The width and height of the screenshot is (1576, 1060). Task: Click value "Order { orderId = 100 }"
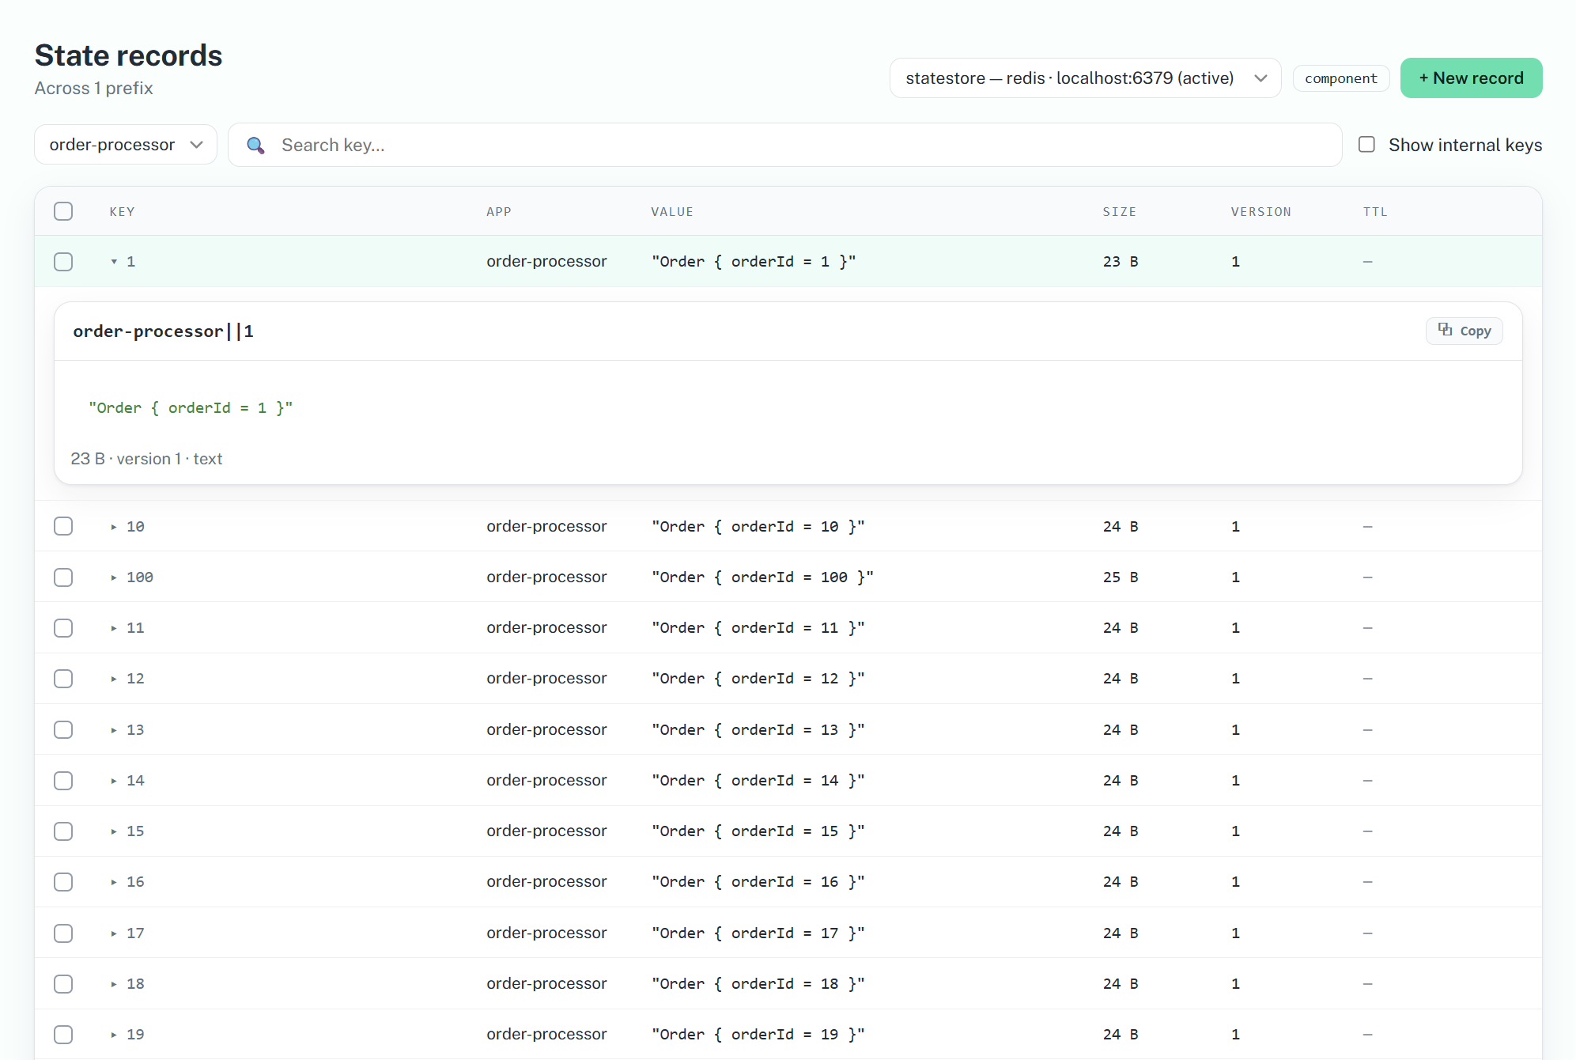click(x=762, y=577)
